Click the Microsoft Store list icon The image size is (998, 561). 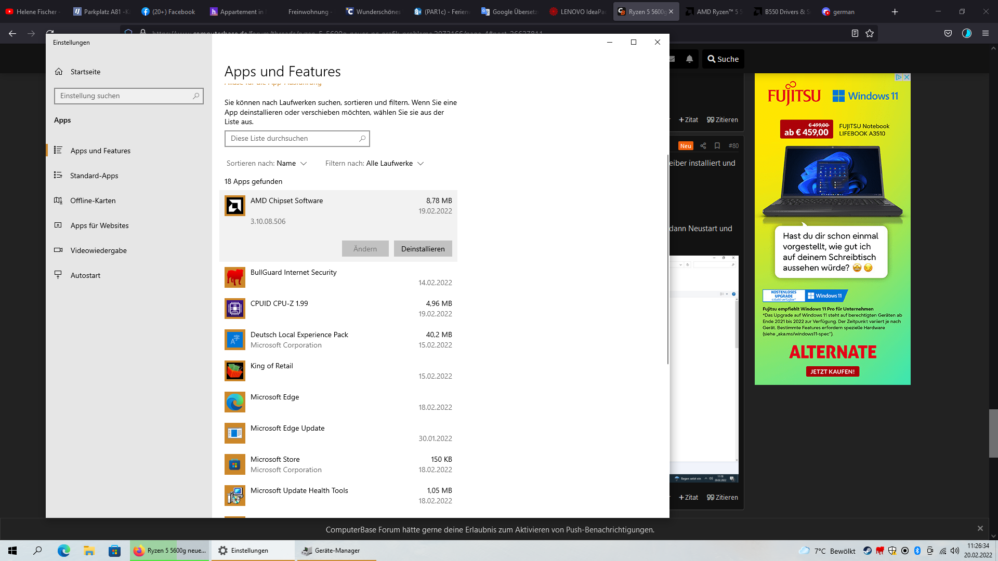[234, 464]
